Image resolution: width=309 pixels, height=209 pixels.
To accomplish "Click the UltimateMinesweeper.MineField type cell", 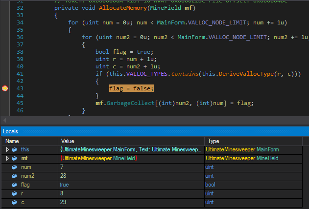I will tap(242, 158).
